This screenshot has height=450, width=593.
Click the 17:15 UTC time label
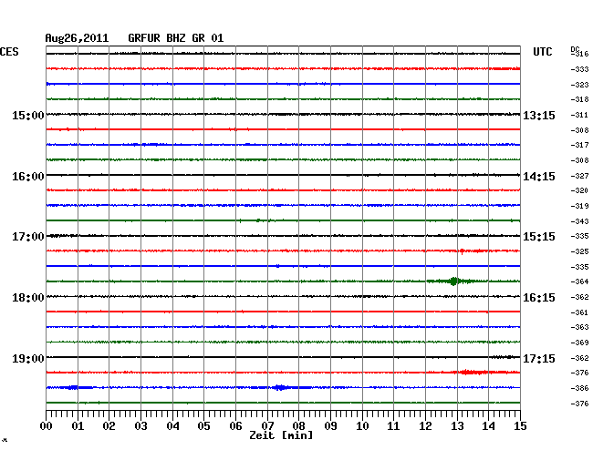pyautogui.click(x=539, y=358)
